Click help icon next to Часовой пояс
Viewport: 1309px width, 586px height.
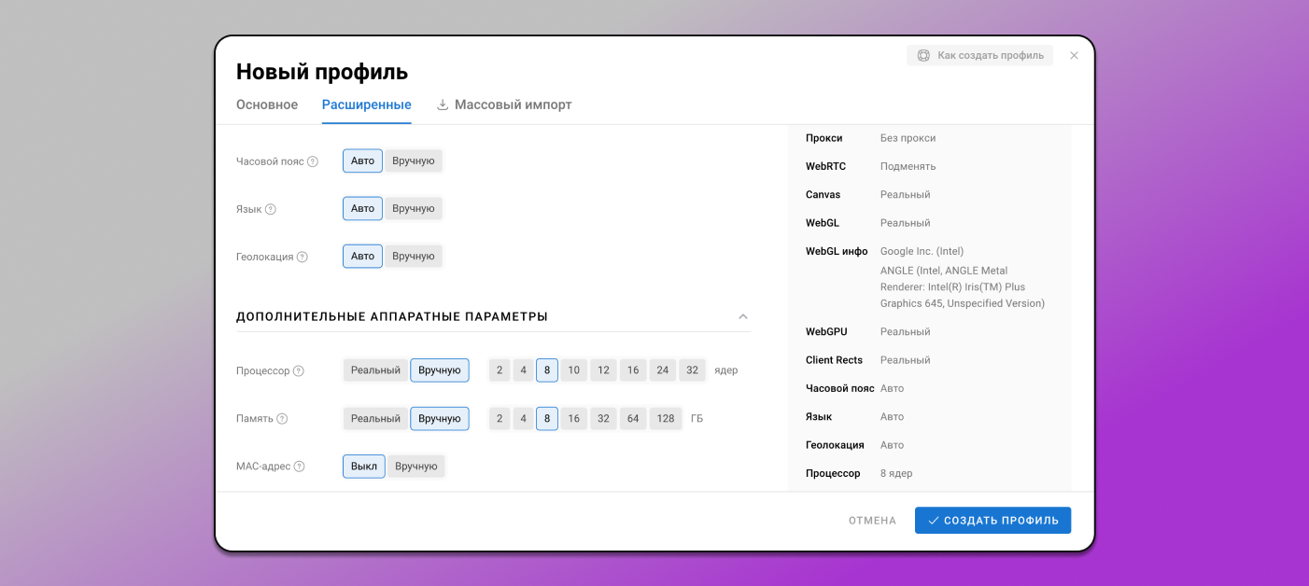click(313, 161)
